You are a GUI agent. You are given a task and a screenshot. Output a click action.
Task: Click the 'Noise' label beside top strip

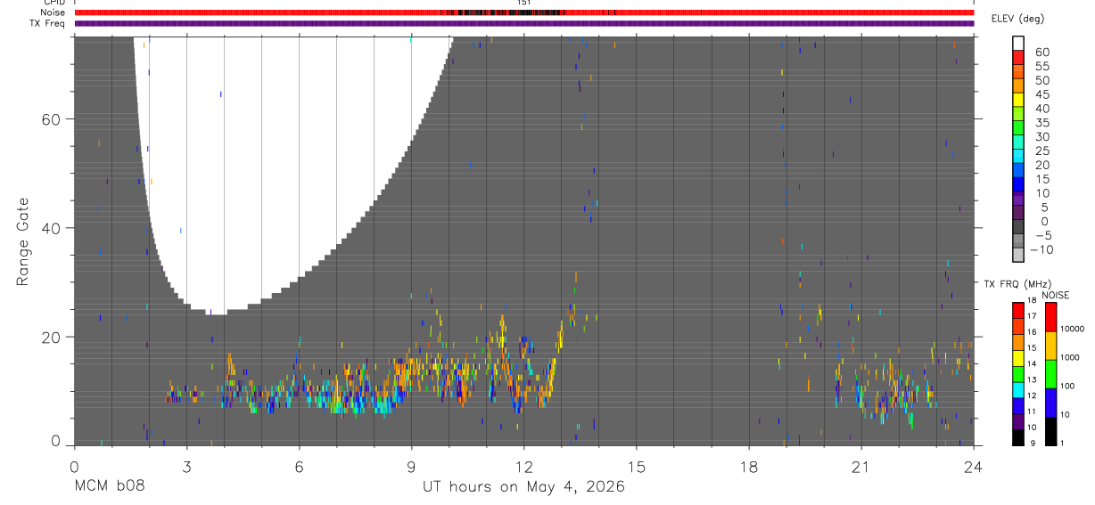53,12
